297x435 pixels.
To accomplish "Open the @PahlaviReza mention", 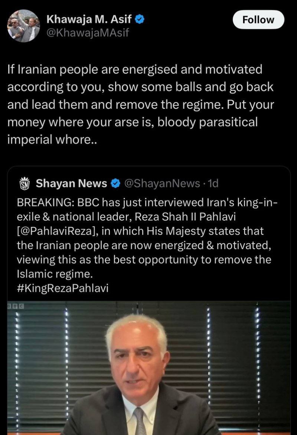I will click(x=57, y=231).
